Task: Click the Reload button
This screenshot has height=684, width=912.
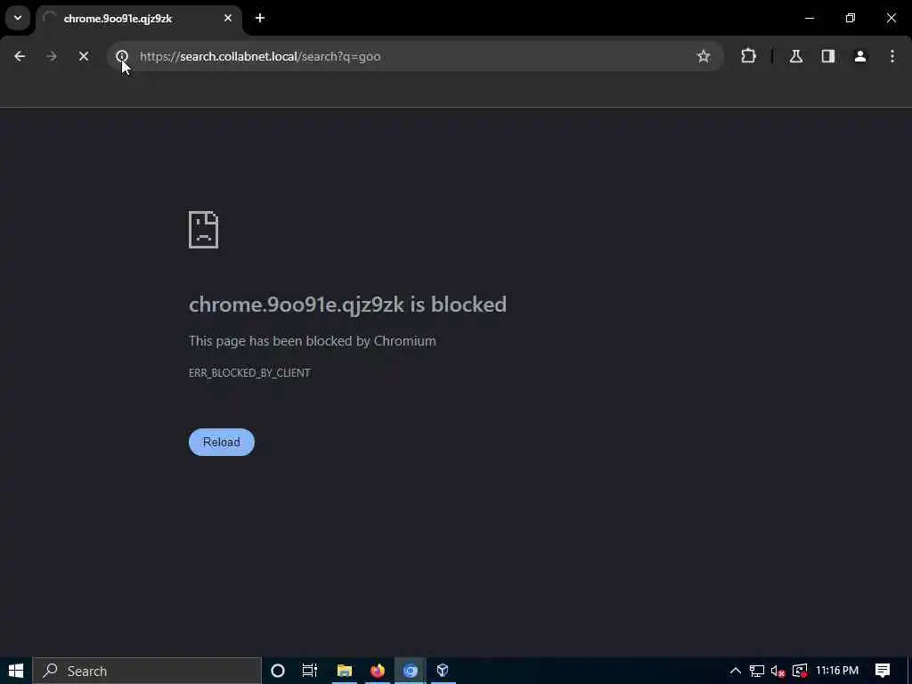Action: 222,442
